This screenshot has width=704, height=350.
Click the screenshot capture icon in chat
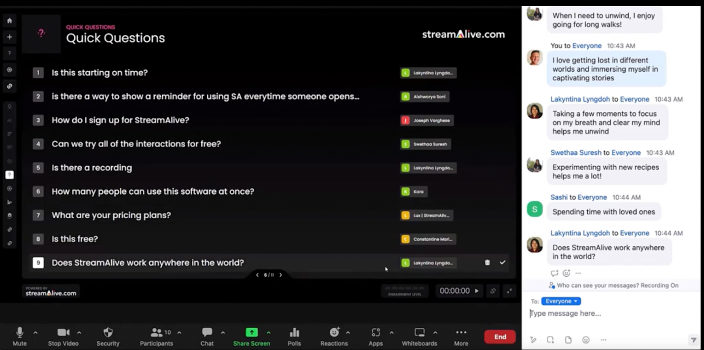550,340
